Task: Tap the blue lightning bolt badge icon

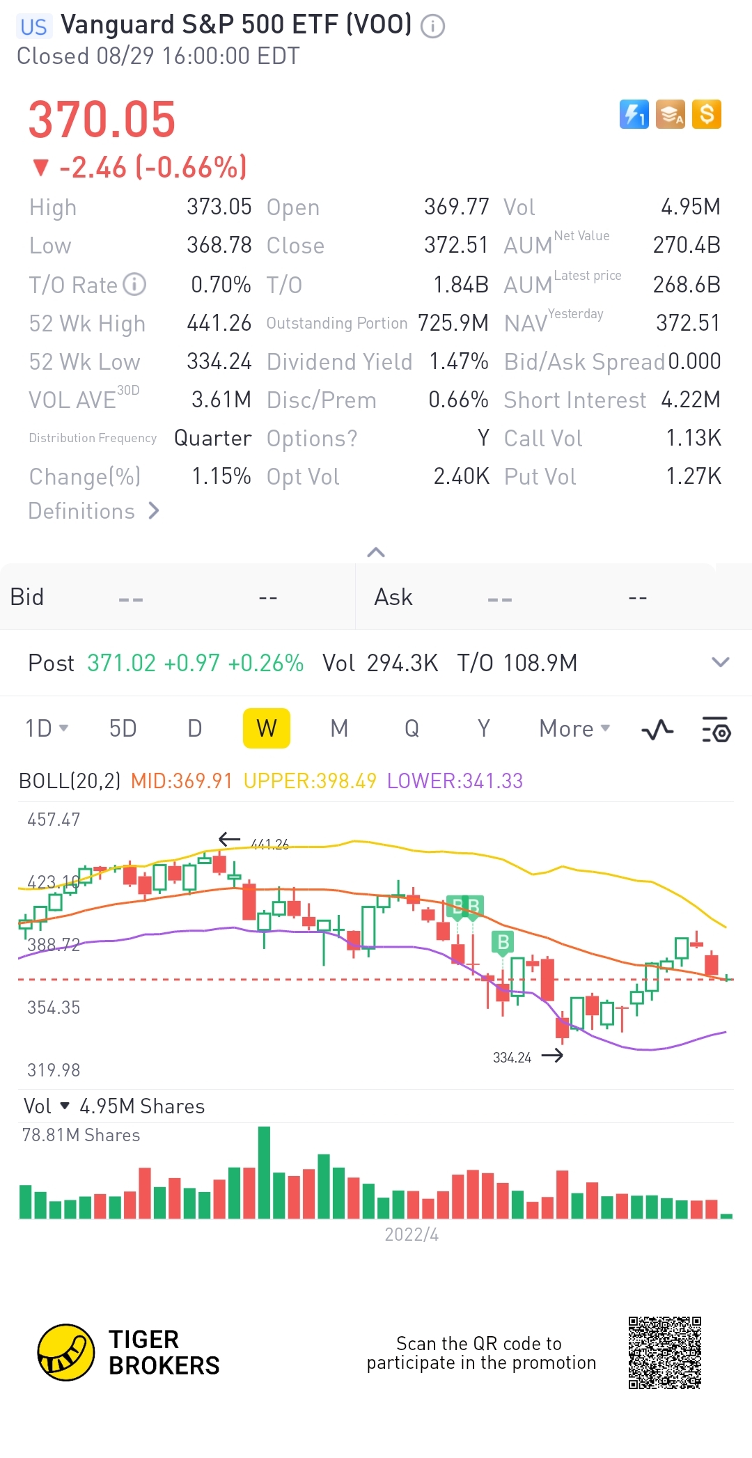Action: 634,114
